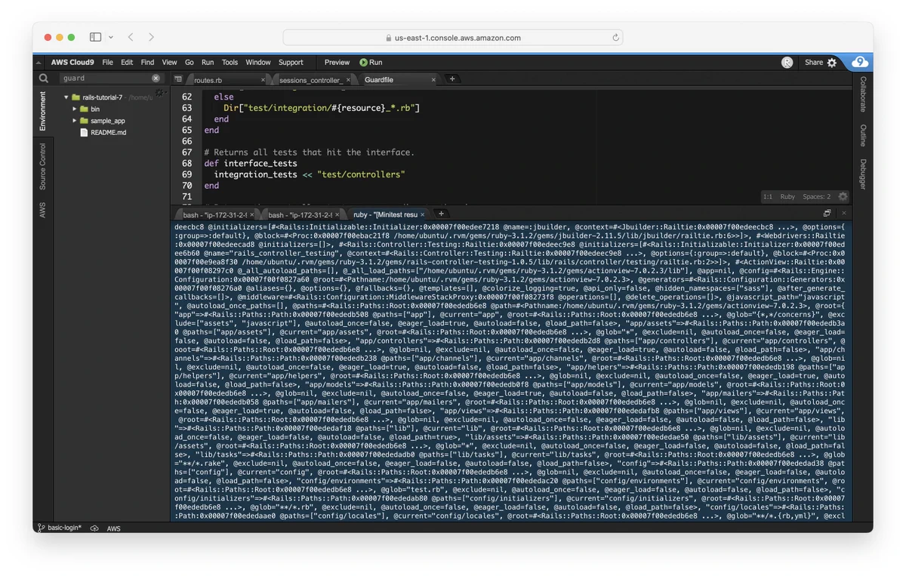Click the Safari sidebar toggle icon
The height and width of the screenshot is (576, 906).
95,37
